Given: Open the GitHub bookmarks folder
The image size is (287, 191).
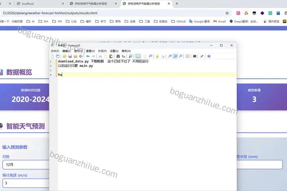Looking at the screenshot, I should point(179,21).
